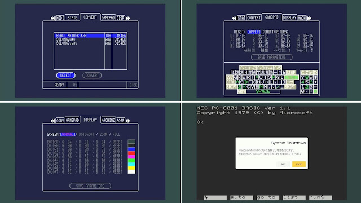This screenshot has height=203, width=361.
Task: Select FULL screen mode
Action: (116, 134)
